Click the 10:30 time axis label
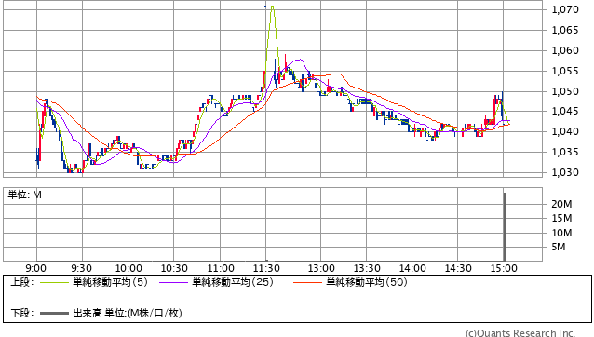Screen dimensions: 594x337 coord(174,268)
